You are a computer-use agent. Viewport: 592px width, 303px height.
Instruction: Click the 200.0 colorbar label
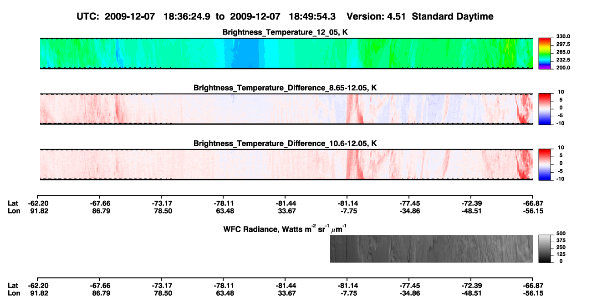point(563,67)
